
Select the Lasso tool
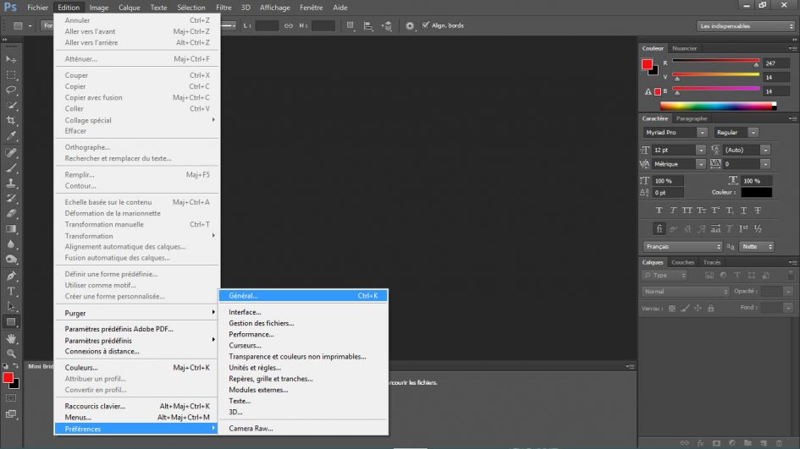[11, 90]
